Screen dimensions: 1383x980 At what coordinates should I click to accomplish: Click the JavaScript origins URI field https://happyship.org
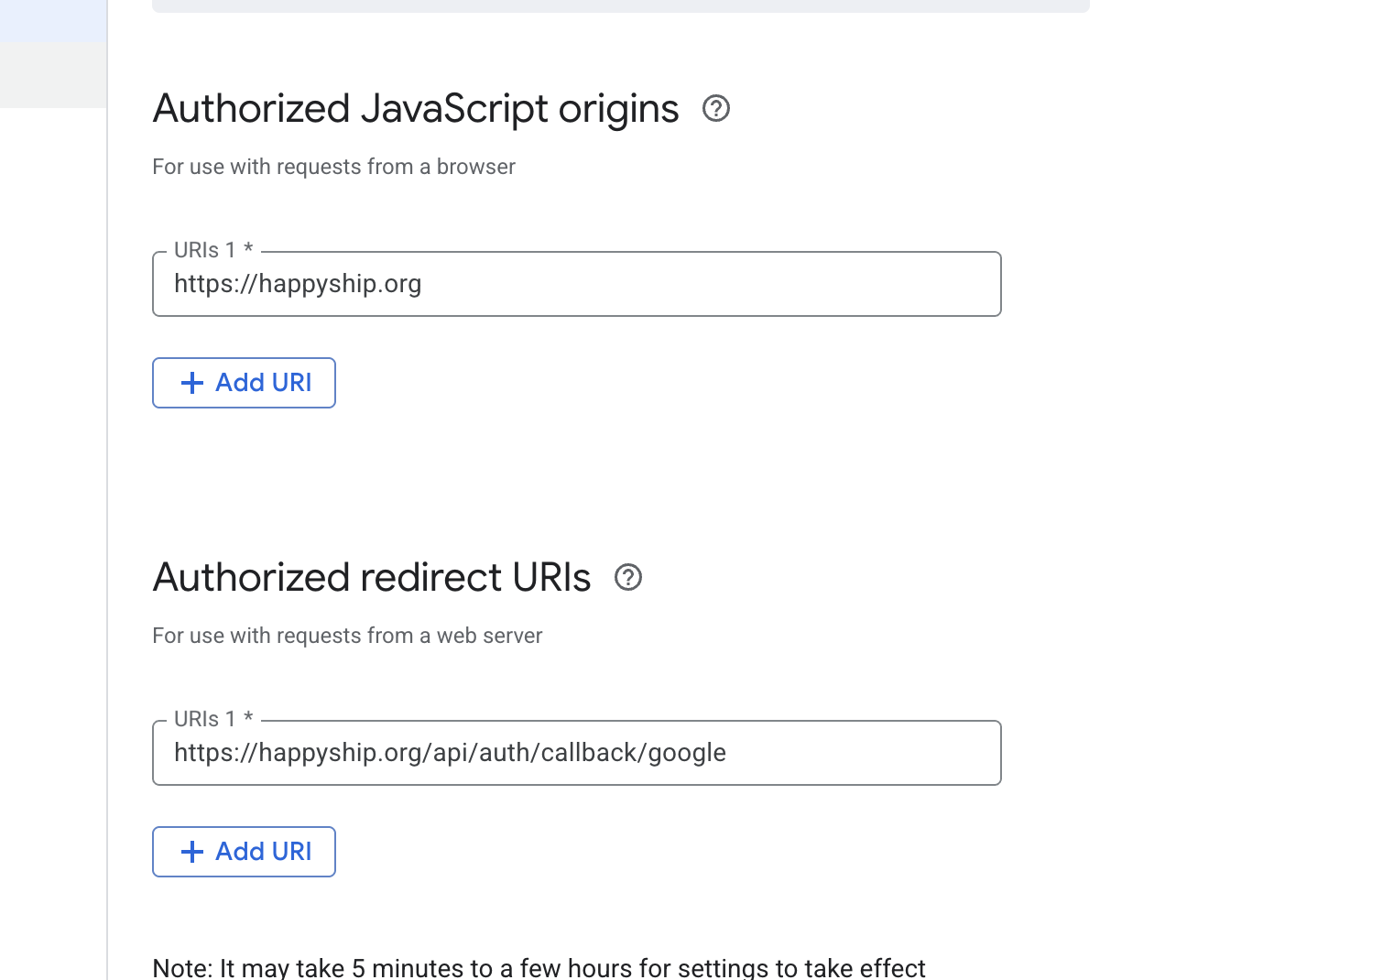pos(577,284)
